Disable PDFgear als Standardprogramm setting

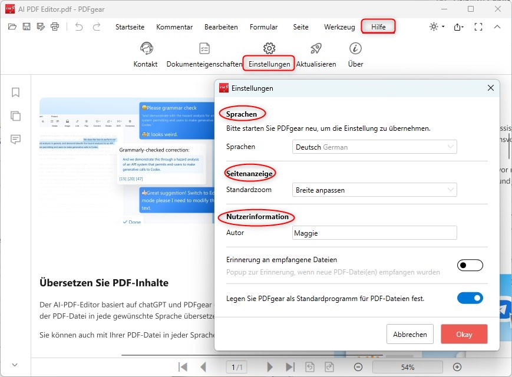pyautogui.click(x=470, y=298)
